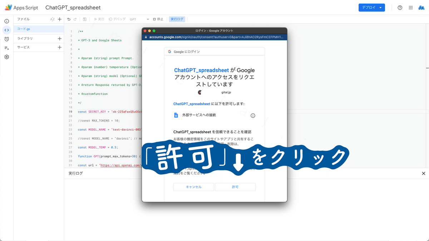Click the account avatar in header
Viewport: 429px width, 241px height.
click(x=421, y=7)
